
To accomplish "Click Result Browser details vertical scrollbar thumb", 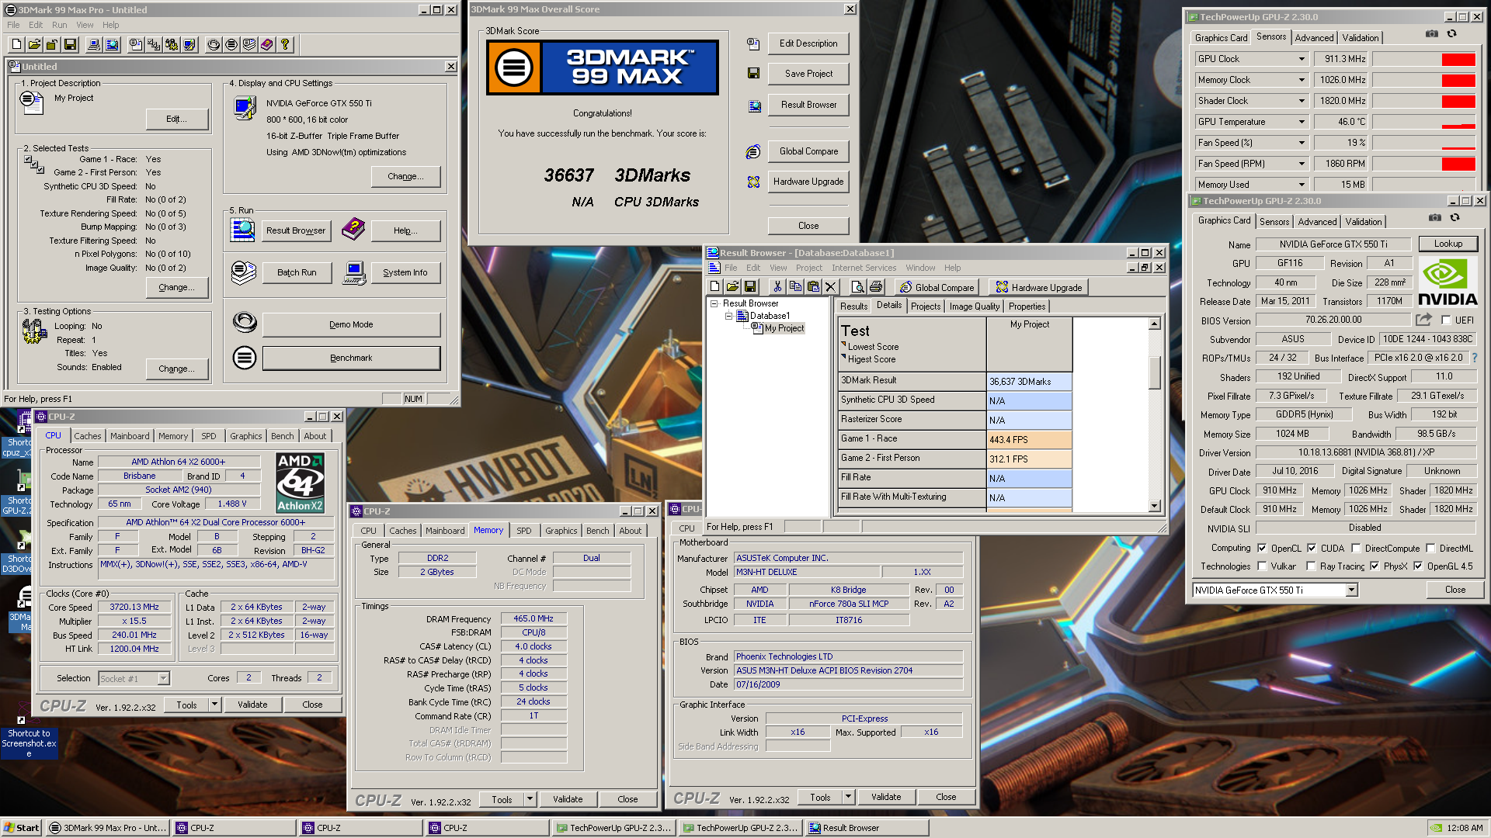I will (x=1154, y=372).
